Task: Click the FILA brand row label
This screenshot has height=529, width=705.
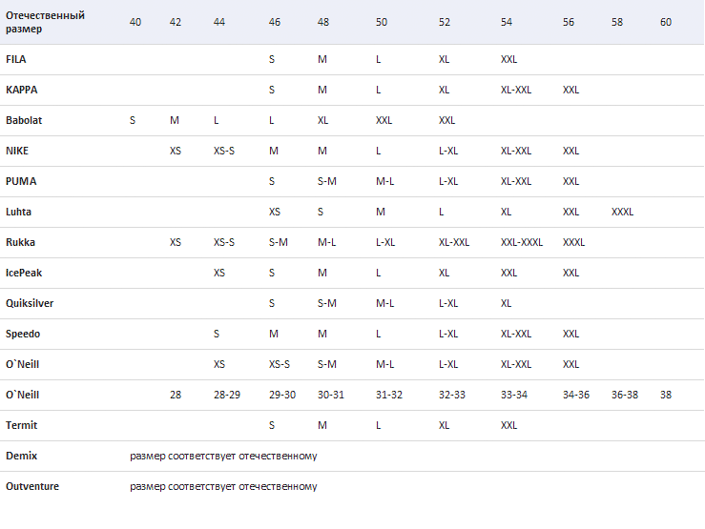Action: [x=15, y=59]
